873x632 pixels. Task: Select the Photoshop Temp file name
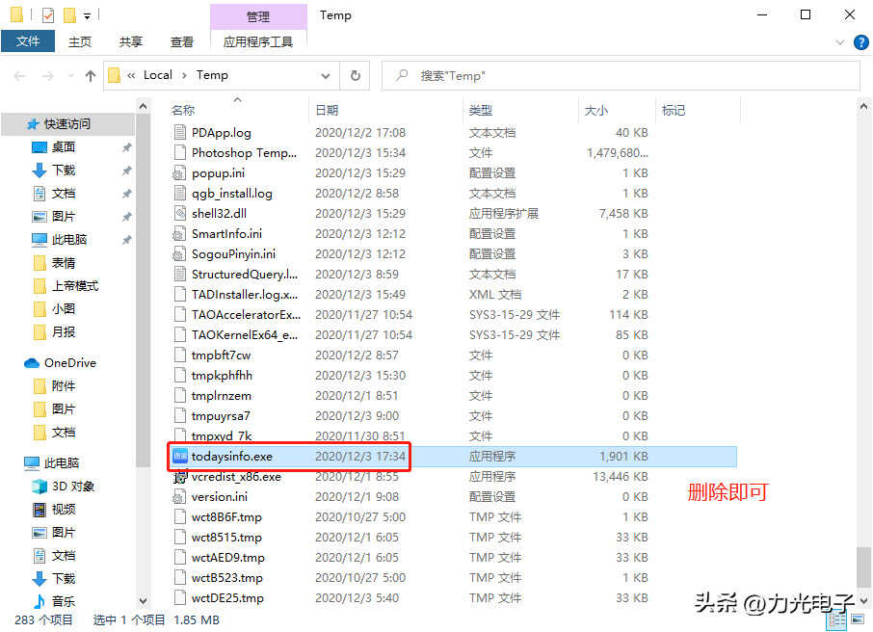(244, 152)
